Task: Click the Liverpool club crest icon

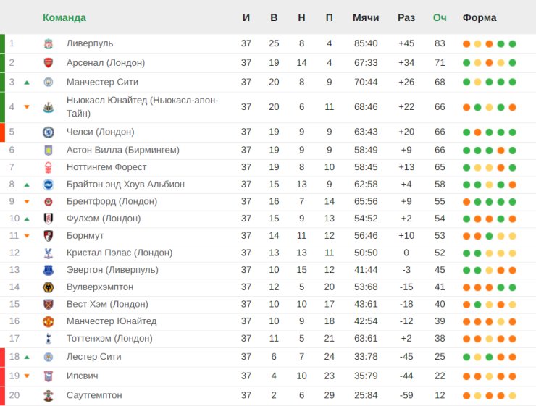Action: [x=49, y=44]
